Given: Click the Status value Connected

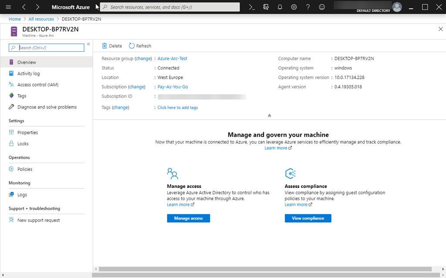Looking at the screenshot, I should [169, 68].
